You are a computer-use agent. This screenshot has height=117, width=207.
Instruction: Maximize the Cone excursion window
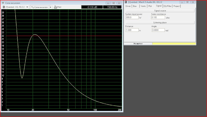tap(113, 3)
